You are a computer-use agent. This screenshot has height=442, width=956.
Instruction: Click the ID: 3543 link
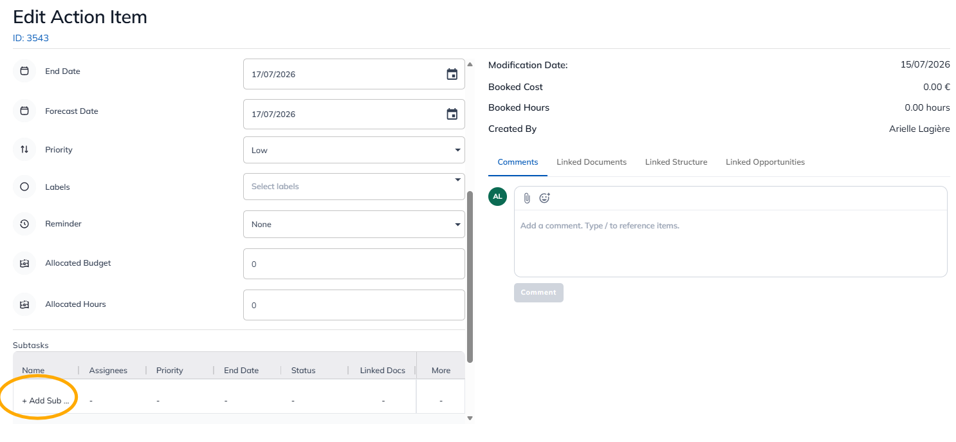click(x=31, y=38)
